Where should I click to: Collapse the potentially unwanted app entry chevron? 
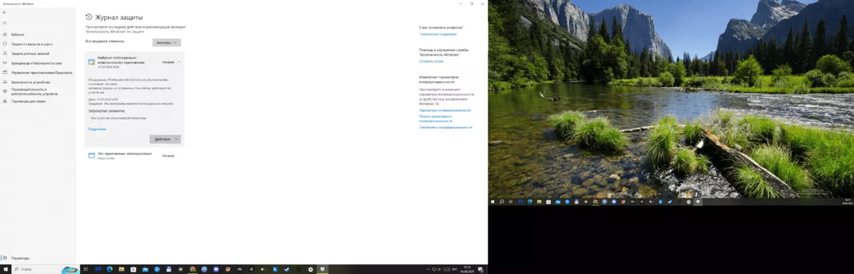(x=179, y=62)
